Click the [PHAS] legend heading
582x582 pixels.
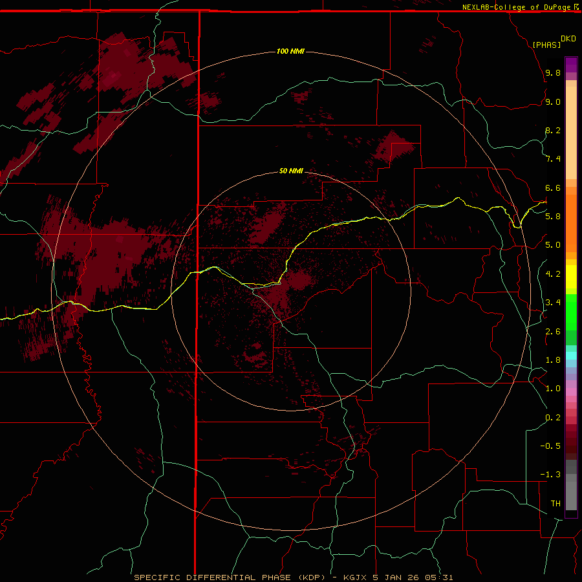point(546,45)
